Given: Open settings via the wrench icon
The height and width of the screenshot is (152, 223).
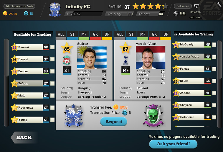Looking at the screenshot, I should click(x=219, y=4).
